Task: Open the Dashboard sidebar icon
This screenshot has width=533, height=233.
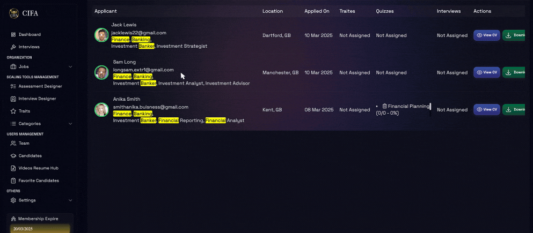Action: (x=13, y=35)
